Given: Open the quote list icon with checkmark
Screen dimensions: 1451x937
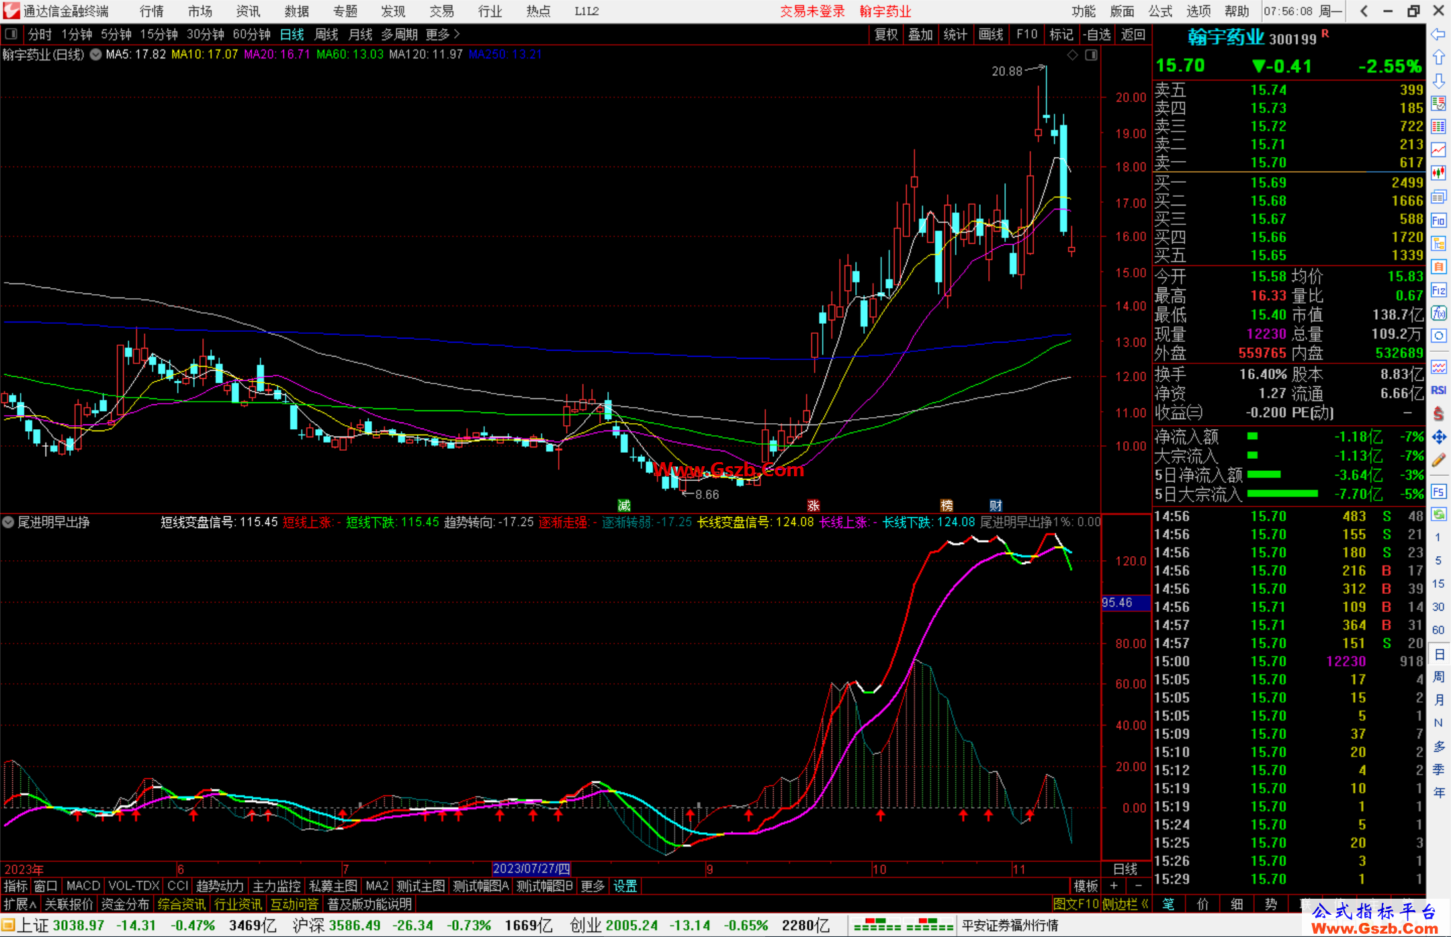Looking at the screenshot, I should [x=1438, y=103].
